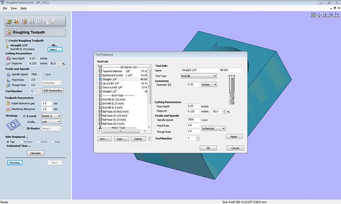
Task: Click the Apply button
Action: pyautogui.click(x=234, y=136)
